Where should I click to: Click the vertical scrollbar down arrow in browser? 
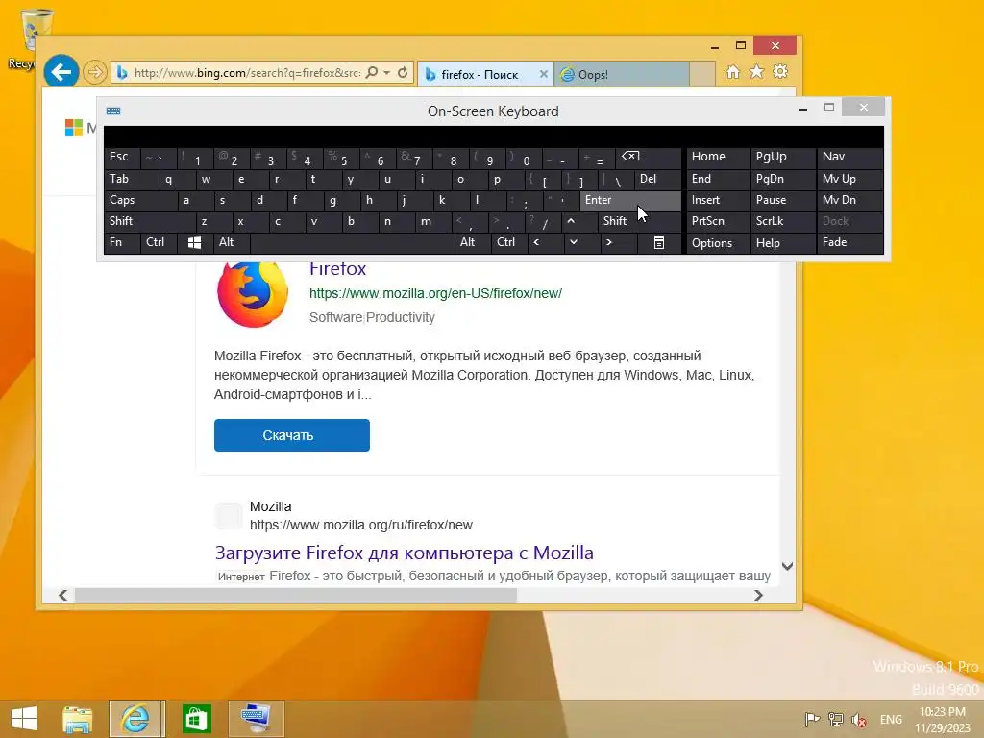pyautogui.click(x=788, y=567)
